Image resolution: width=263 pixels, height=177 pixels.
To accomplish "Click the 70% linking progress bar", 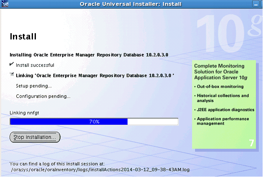I will click(94, 122).
